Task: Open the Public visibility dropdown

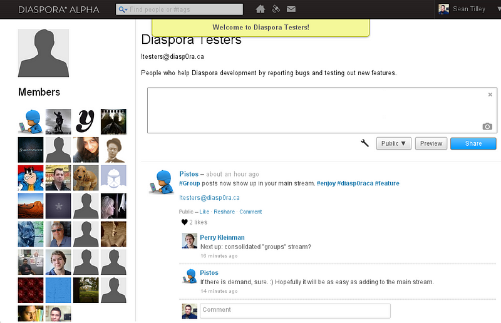Action: click(x=394, y=143)
